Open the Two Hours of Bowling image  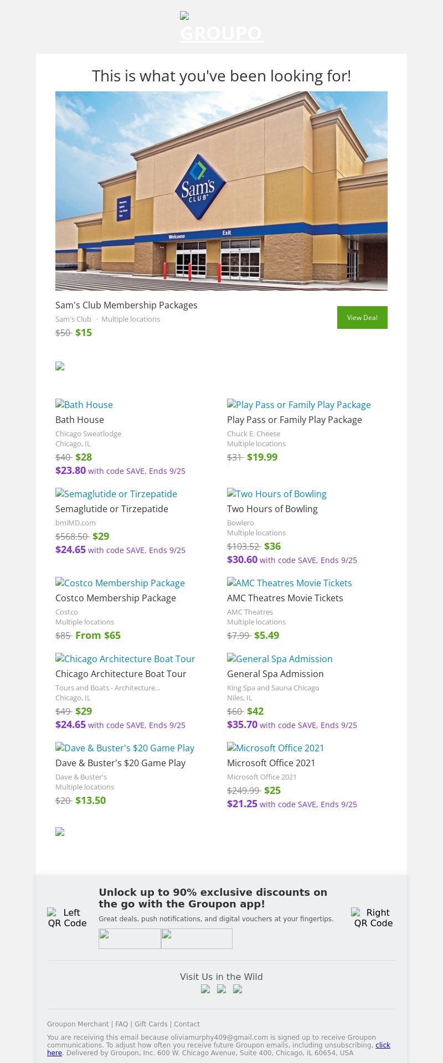[277, 494]
